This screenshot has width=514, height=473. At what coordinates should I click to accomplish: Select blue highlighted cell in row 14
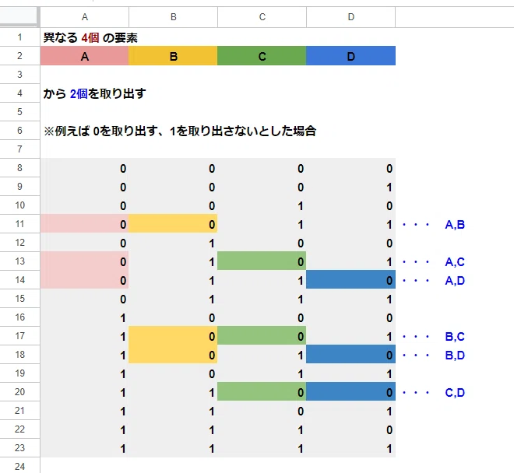(351, 280)
